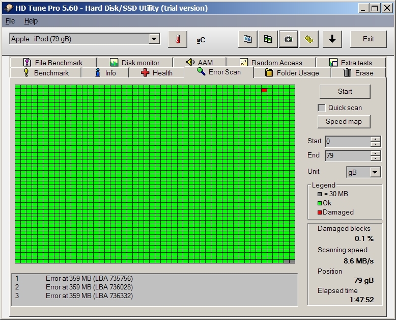
Task: Increase the Start value with up arrow
Action: 375,139
